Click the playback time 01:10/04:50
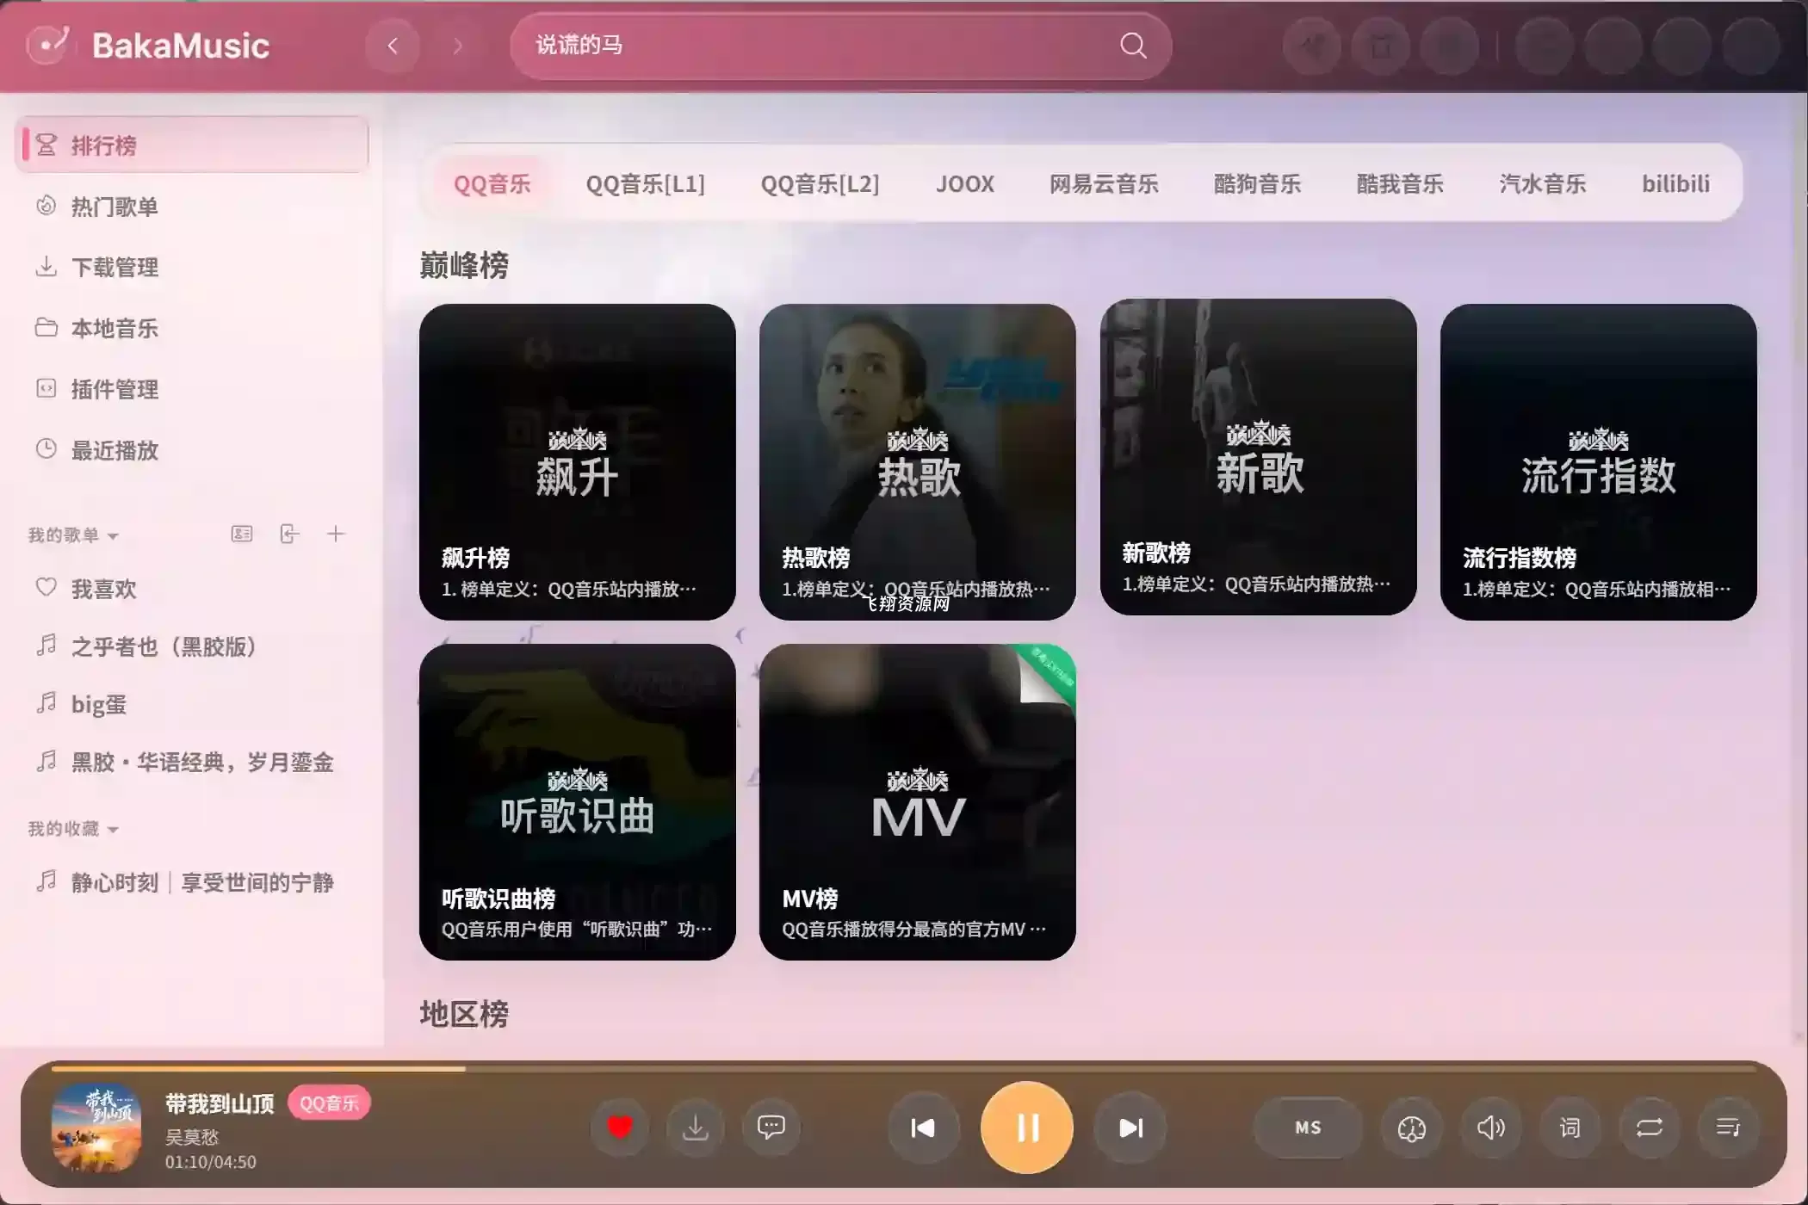Viewport: 1808px width, 1205px height. pos(211,1162)
